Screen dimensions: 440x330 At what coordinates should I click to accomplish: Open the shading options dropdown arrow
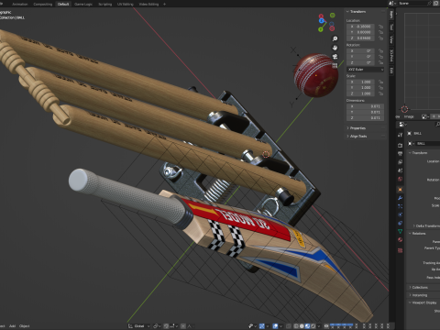point(319,326)
